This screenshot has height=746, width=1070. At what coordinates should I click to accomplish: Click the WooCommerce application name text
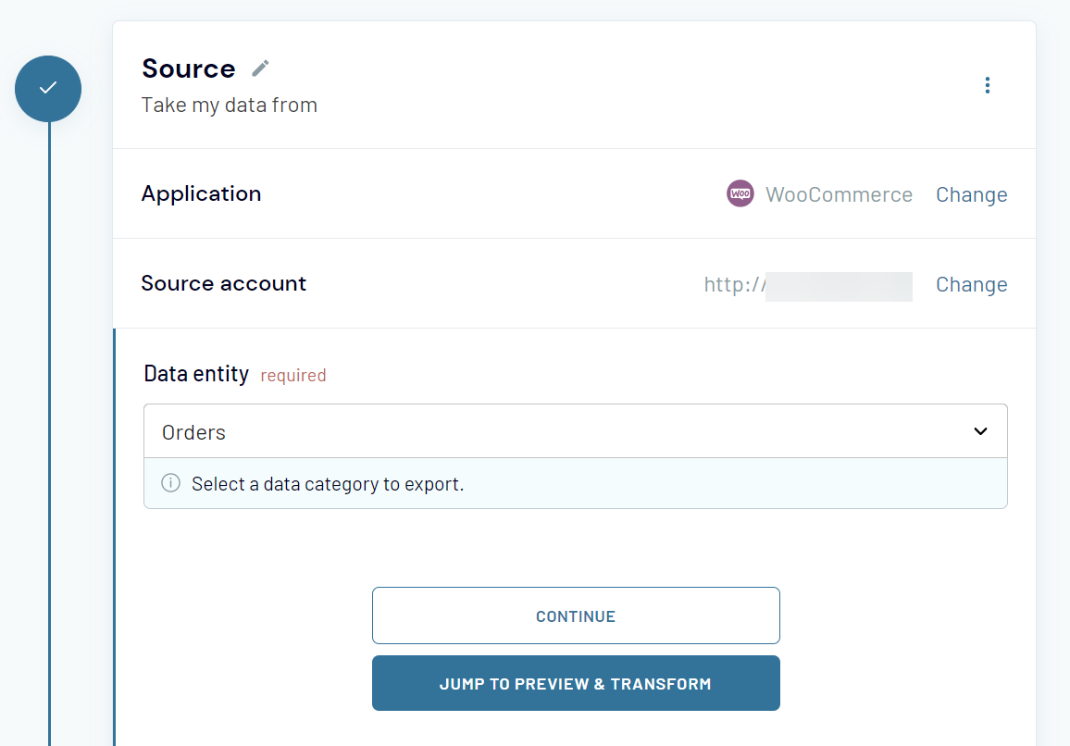pyautogui.click(x=839, y=194)
